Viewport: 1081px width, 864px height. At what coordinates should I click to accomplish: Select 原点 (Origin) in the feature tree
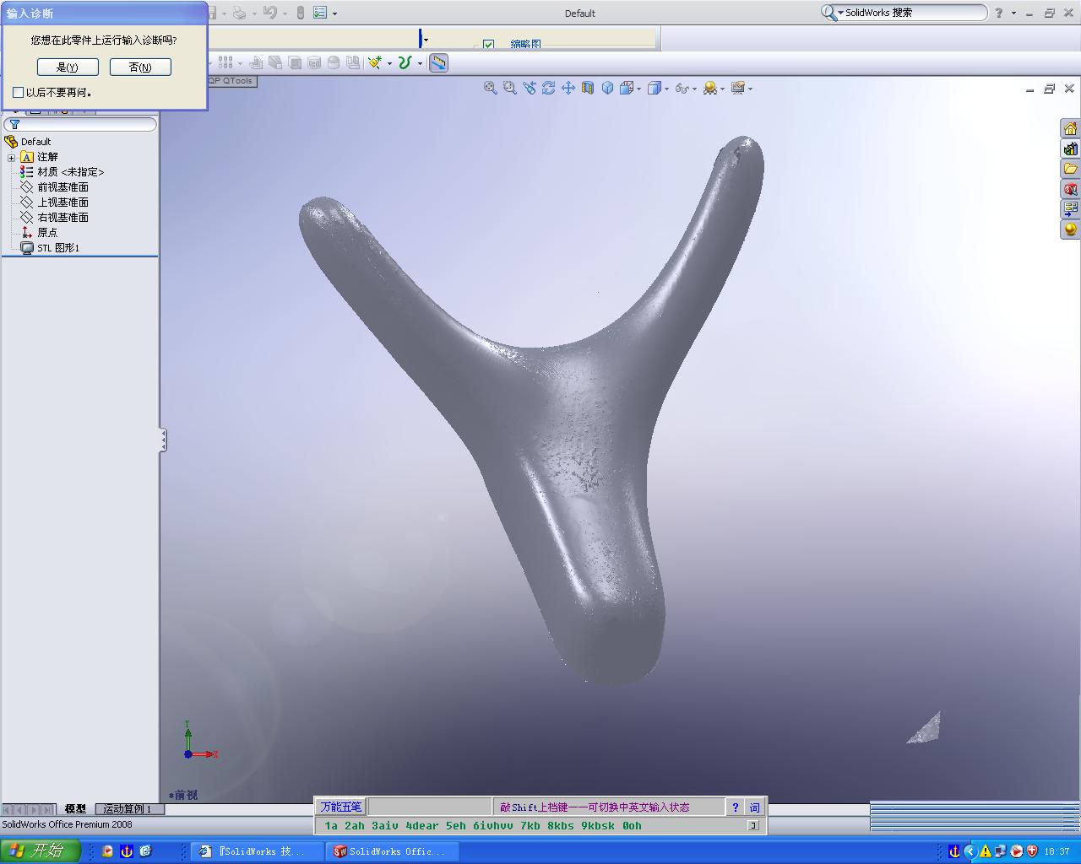click(47, 233)
